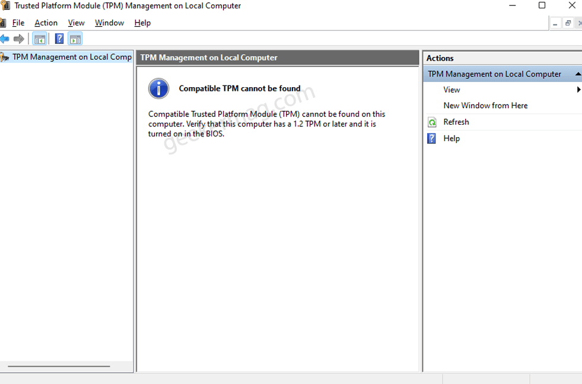Click the blue information icon
582x384 pixels.
pyautogui.click(x=158, y=88)
